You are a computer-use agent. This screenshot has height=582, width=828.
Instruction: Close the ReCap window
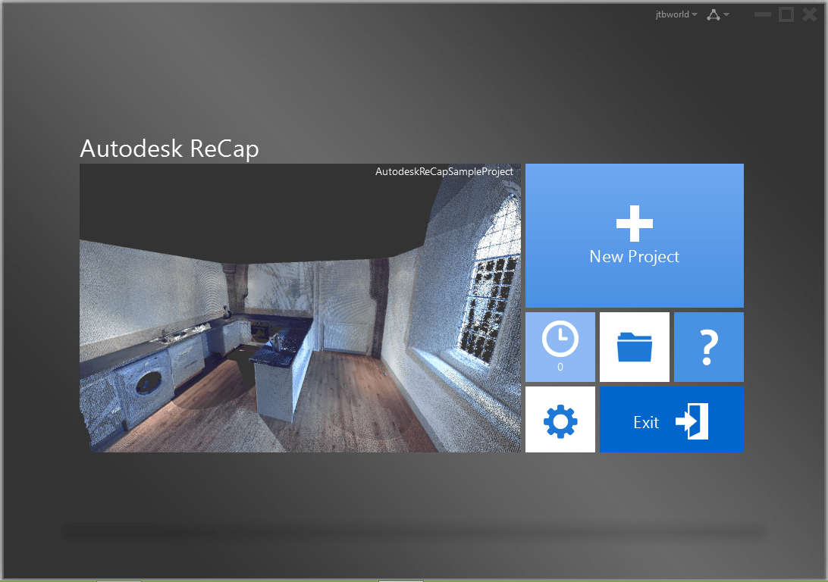[x=810, y=14]
